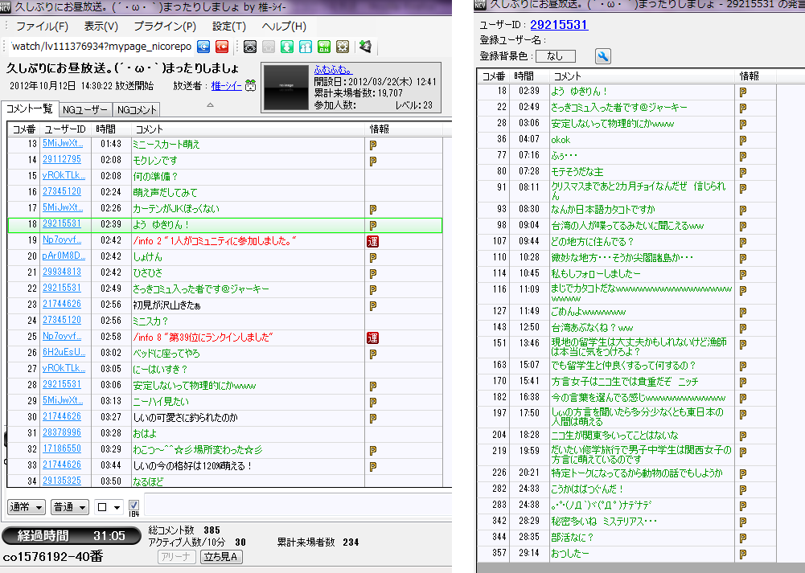
Task: Open the 設定(T) menu
Action: pos(229,27)
